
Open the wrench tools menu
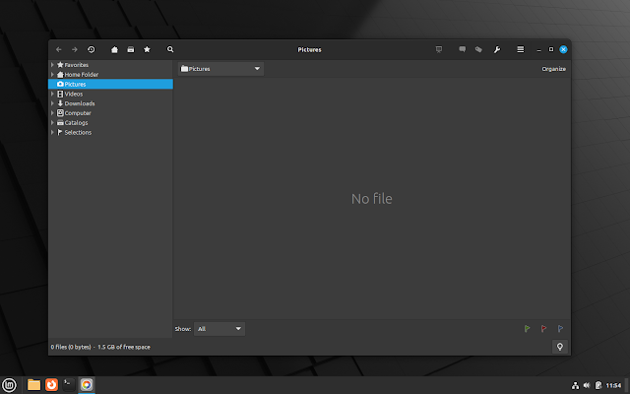(x=497, y=49)
